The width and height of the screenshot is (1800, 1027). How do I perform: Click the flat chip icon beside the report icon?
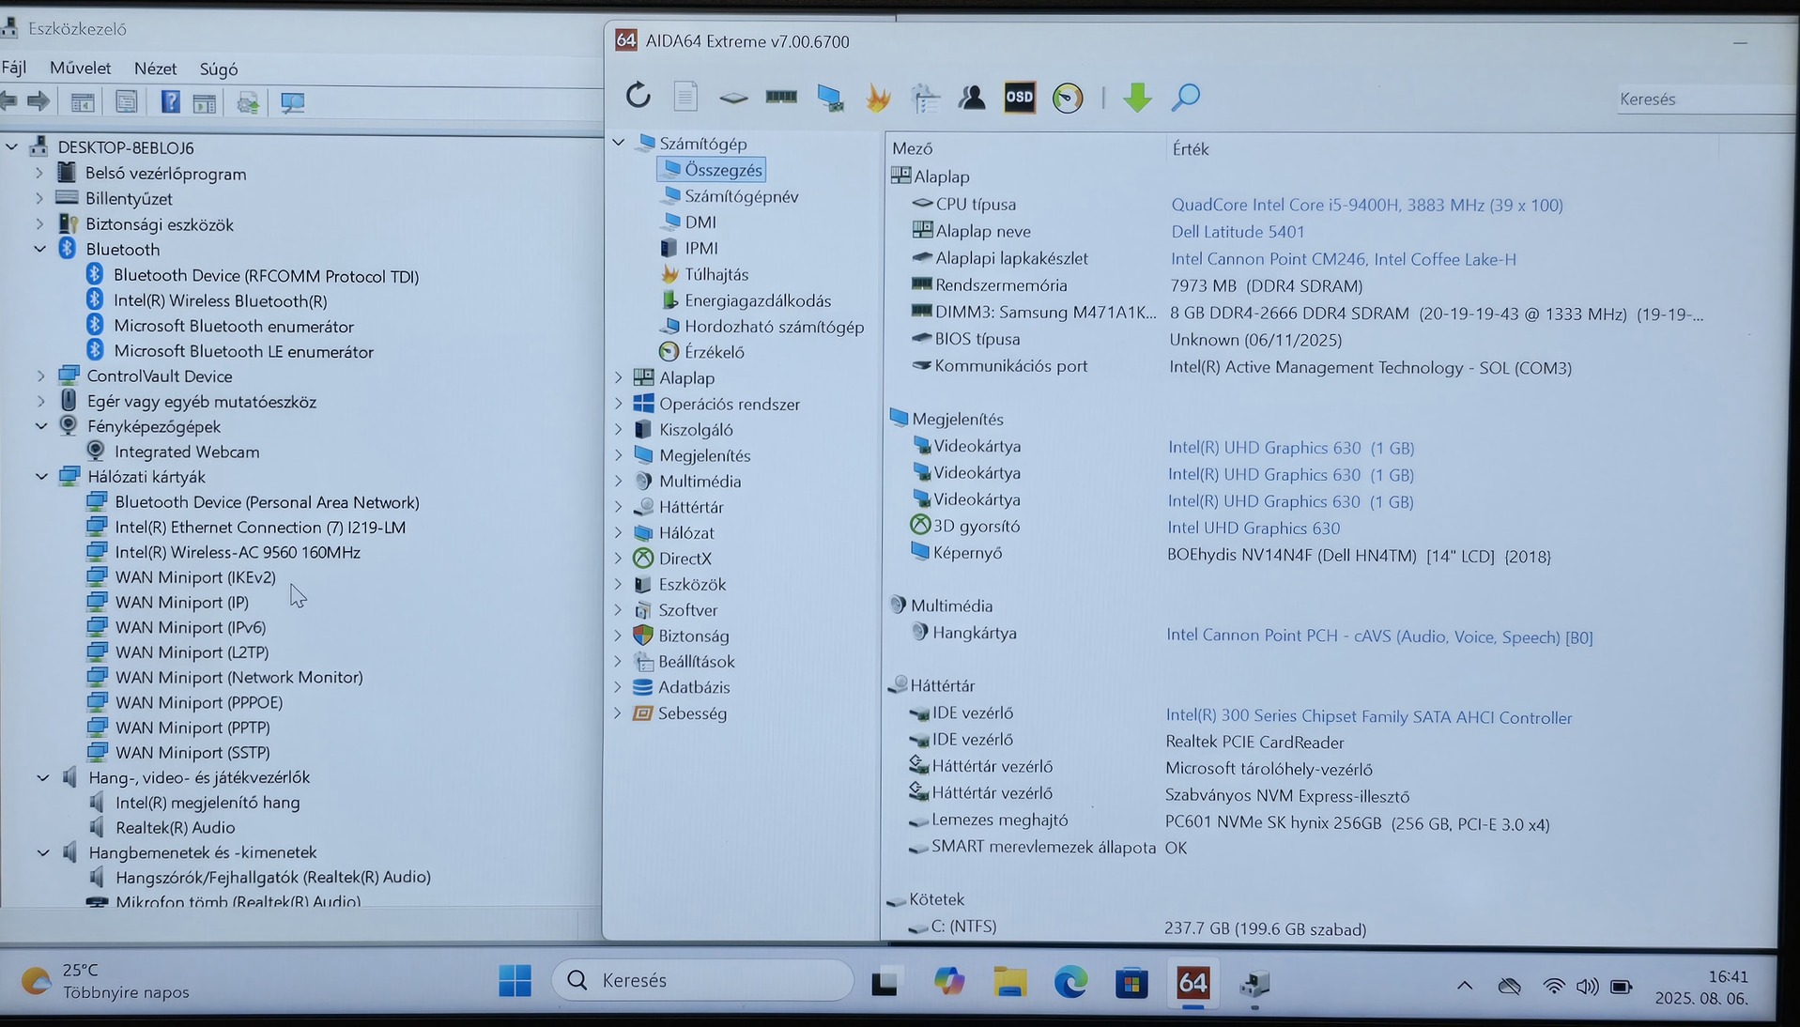(x=733, y=98)
